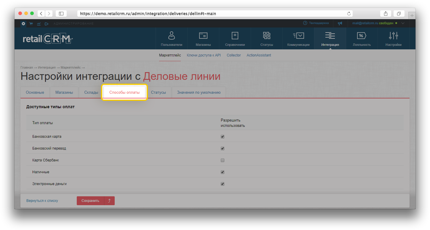Screen dimensions: 430x230
Task: Add a new Safari tab with the plus button
Action: 412,15
